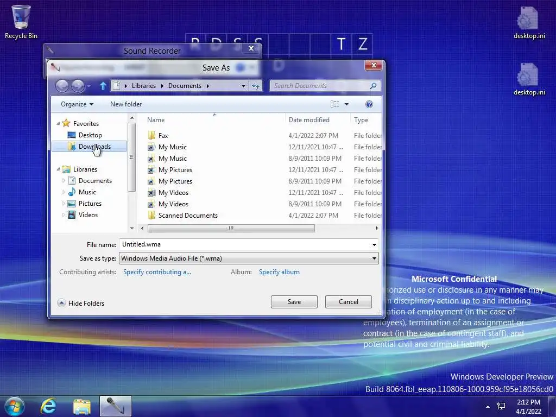Screen dimensions: 556x417
Task: Click the navigation pane scroll down arrow
Action: [x=132, y=228]
